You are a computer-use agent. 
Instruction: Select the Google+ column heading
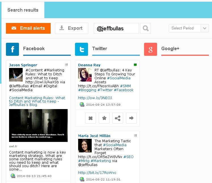click(170, 48)
